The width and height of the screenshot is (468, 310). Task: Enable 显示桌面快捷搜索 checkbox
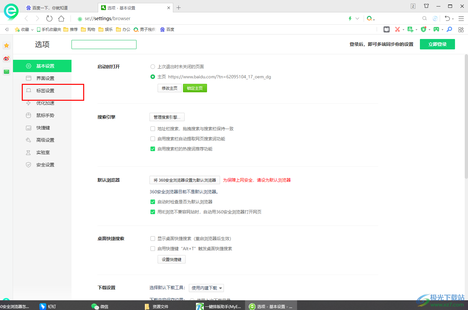153,239
